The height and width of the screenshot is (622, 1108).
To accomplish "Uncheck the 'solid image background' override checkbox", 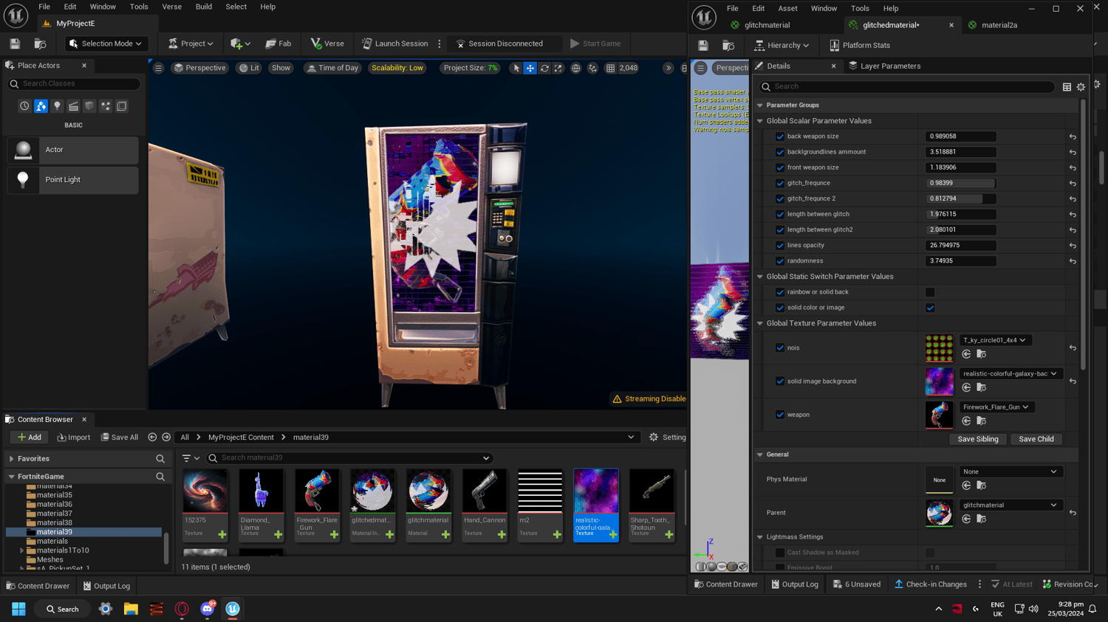I will click(780, 381).
